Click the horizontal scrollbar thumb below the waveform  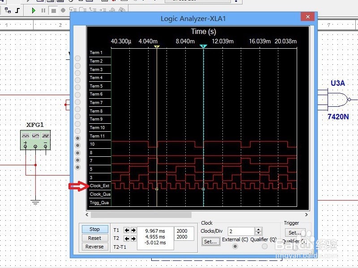141,215
